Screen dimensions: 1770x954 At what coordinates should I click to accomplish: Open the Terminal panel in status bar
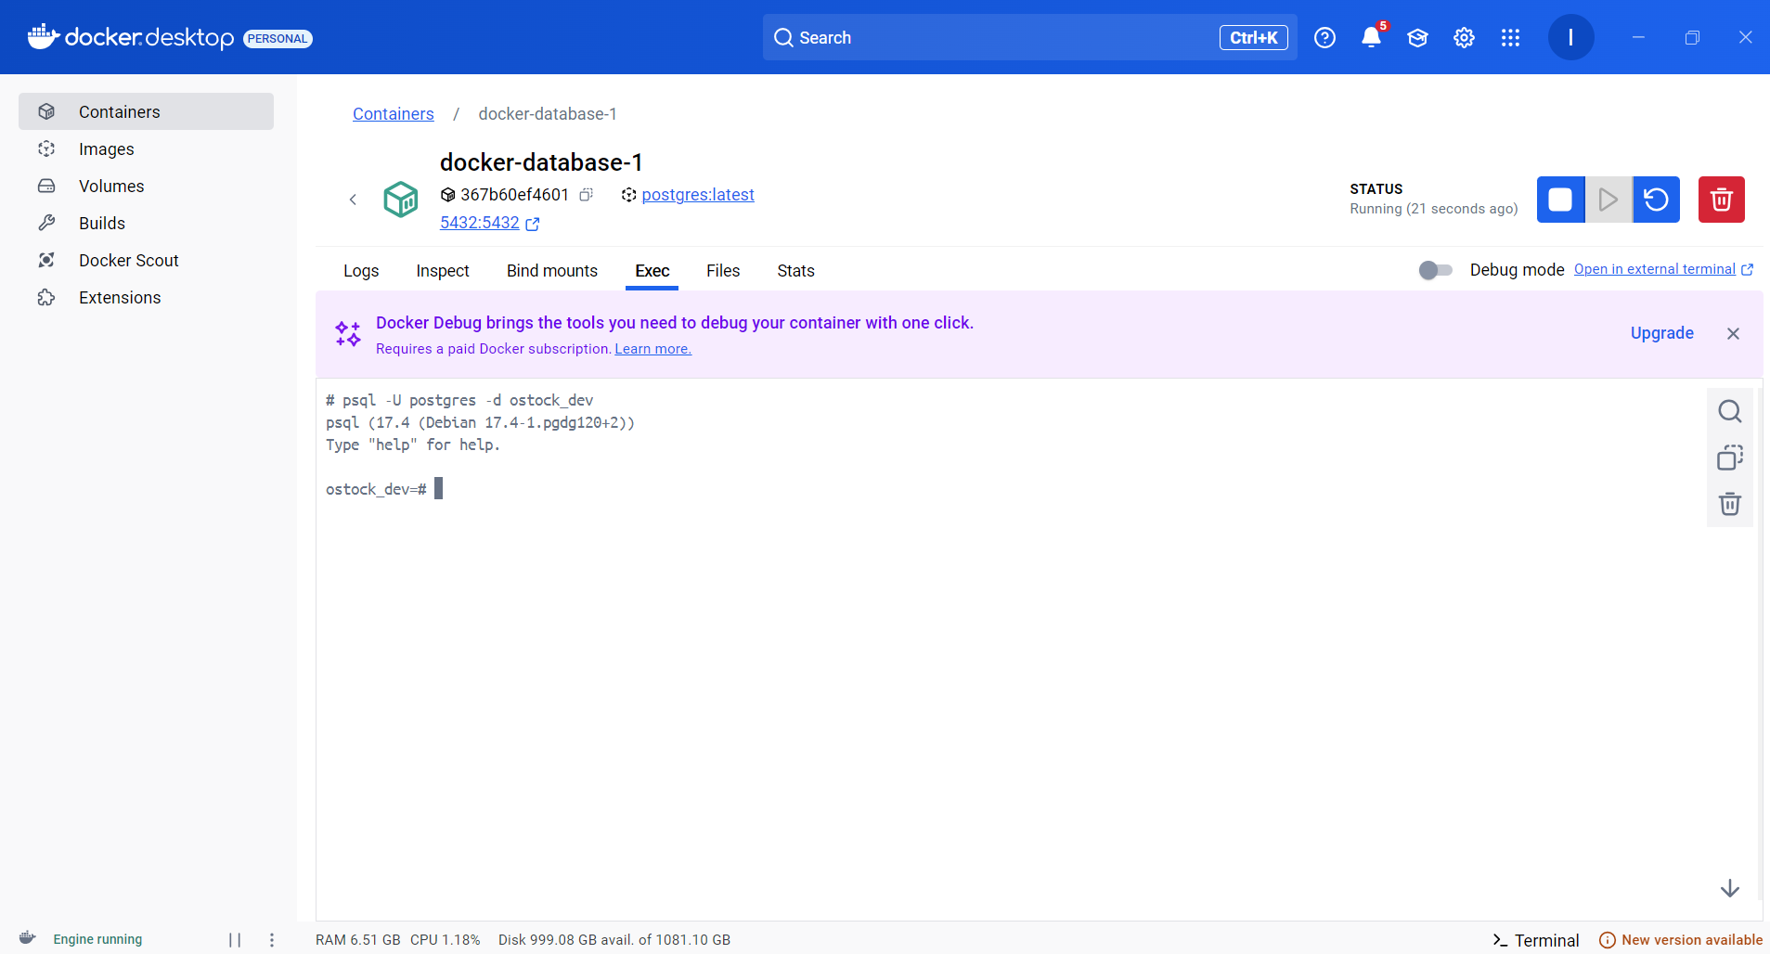1535,940
